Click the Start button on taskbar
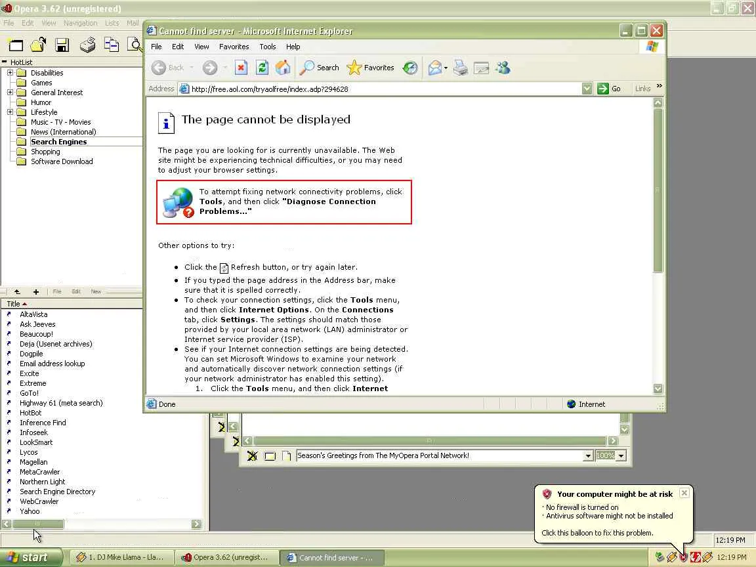 [x=31, y=557]
